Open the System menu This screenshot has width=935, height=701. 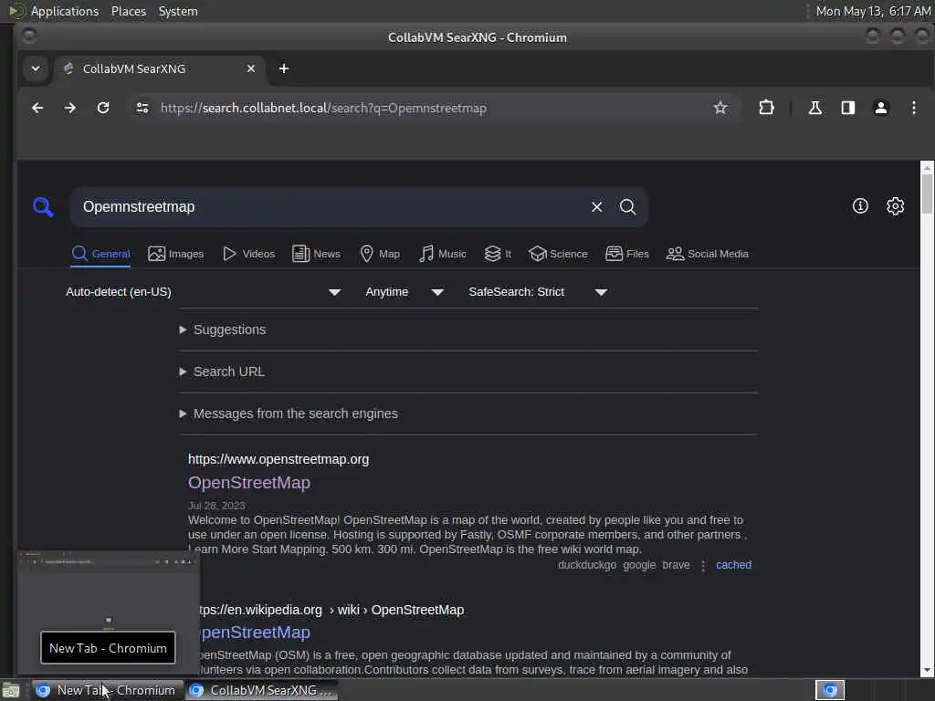[178, 11]
